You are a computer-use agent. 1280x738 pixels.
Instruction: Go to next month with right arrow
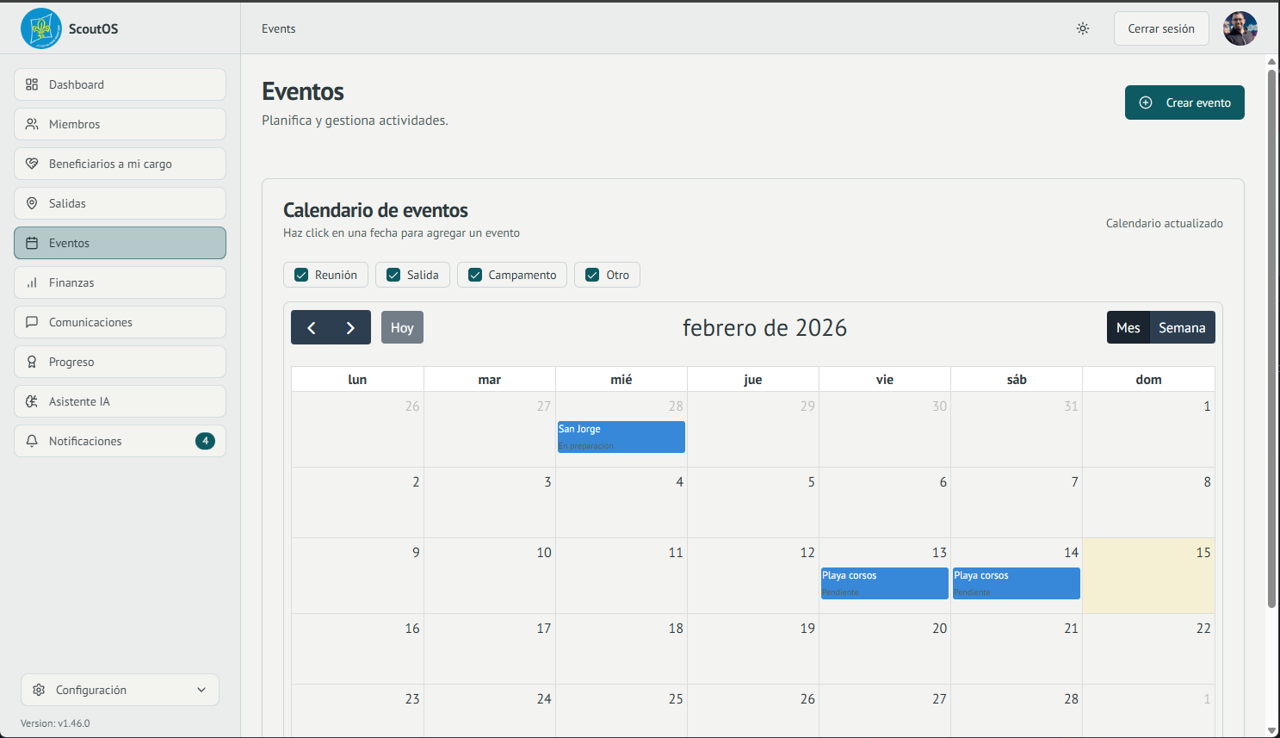click(349, 327)
